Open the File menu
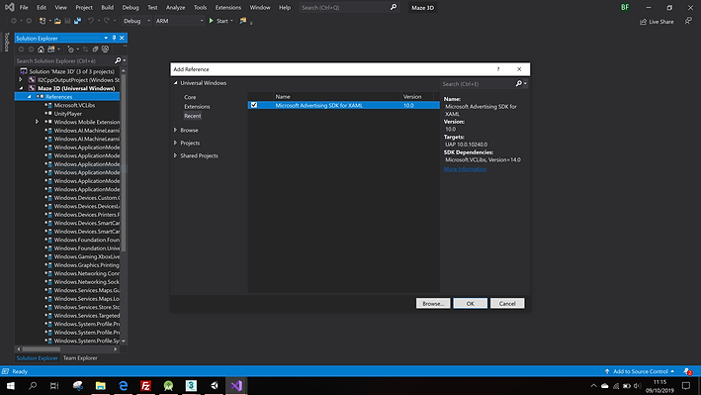 (24, 8)
